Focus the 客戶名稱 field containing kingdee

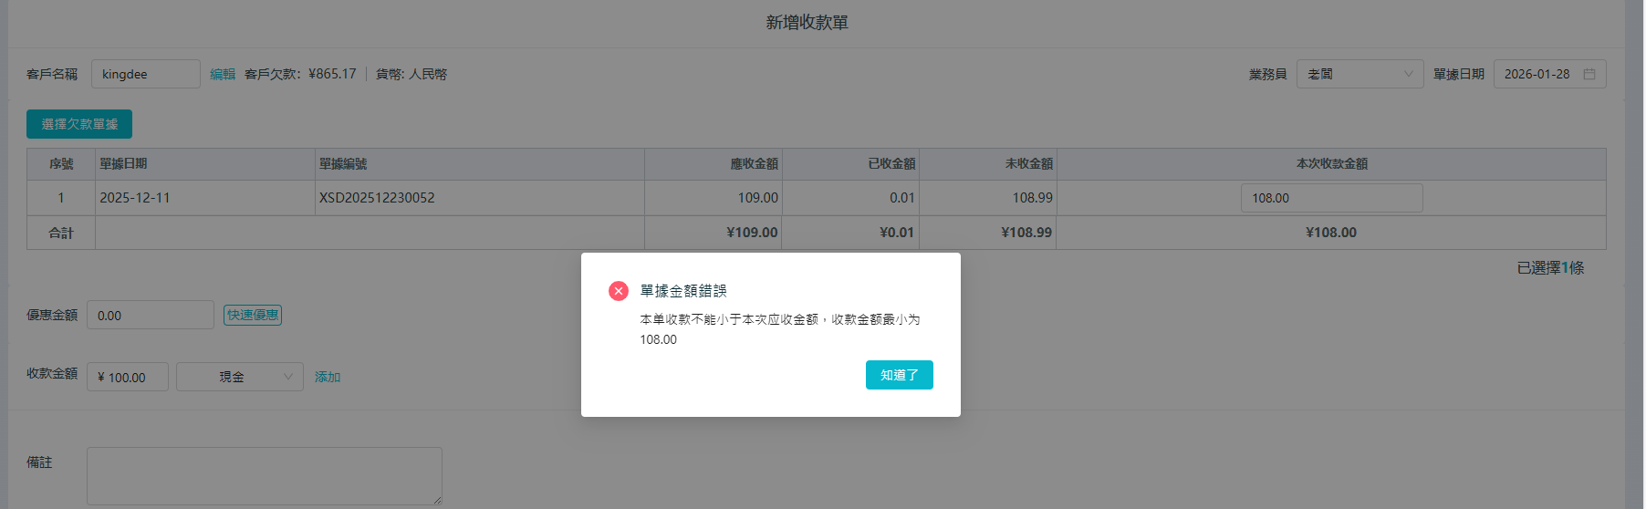(x=146, y=74)
